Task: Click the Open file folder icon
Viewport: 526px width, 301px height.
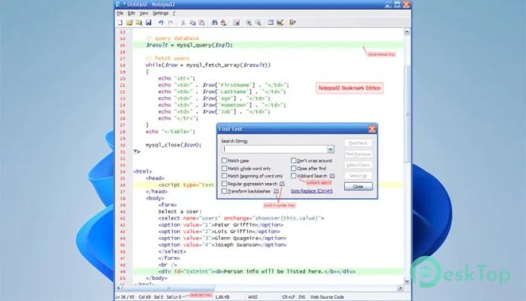Action: tap(129, 23)
